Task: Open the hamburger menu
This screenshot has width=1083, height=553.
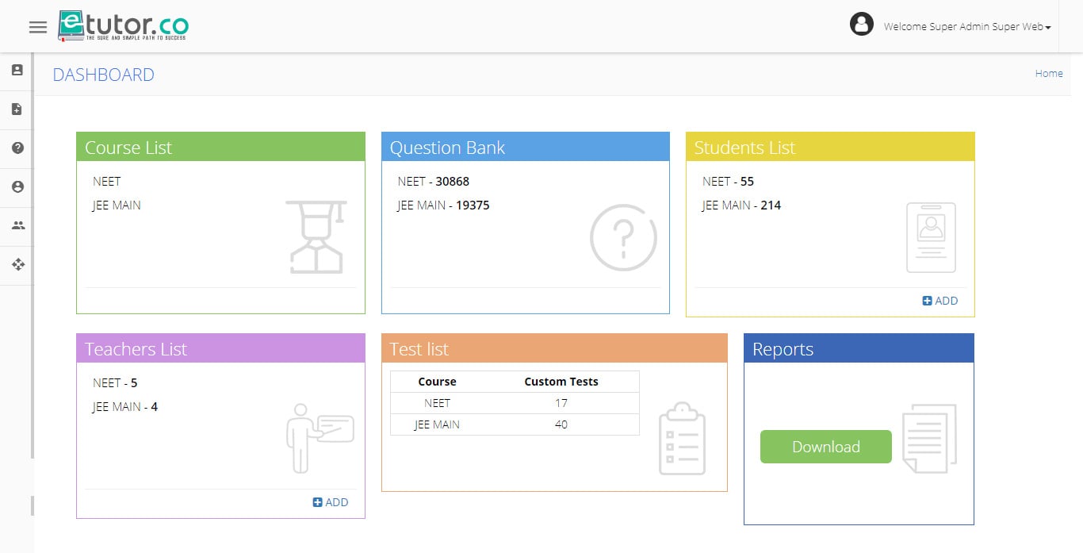Action: pos(37,27)
